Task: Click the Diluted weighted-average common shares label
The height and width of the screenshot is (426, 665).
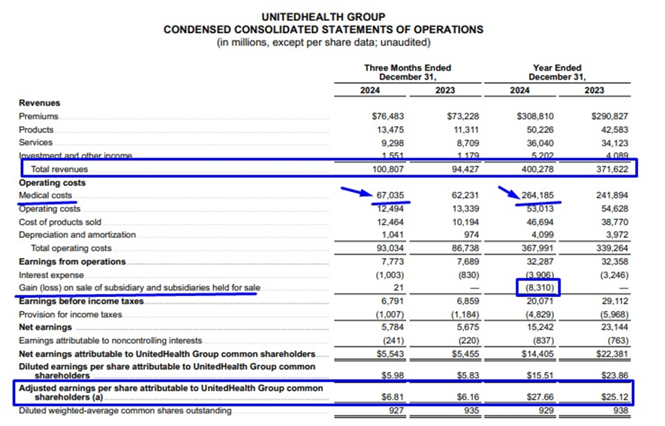Action: 125,411
